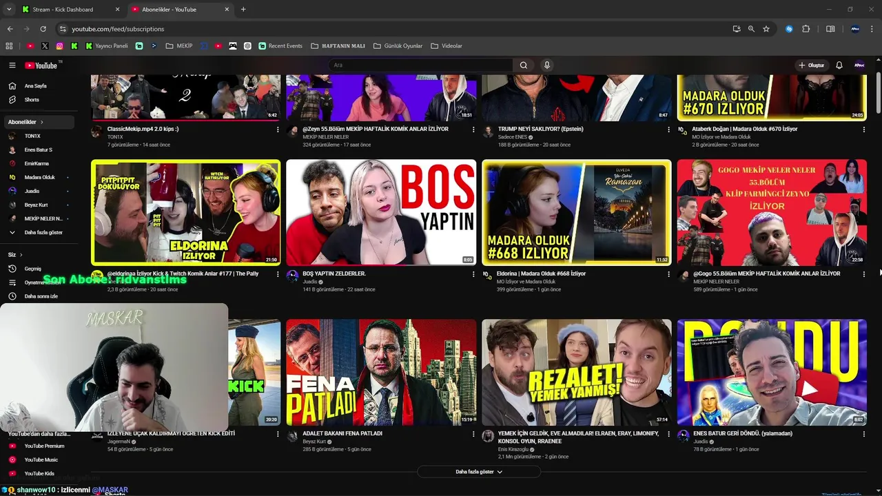Image resolution: width=882 pixels, height=496 pixels.
Task: Click the address bar URL
Action: 118,29
